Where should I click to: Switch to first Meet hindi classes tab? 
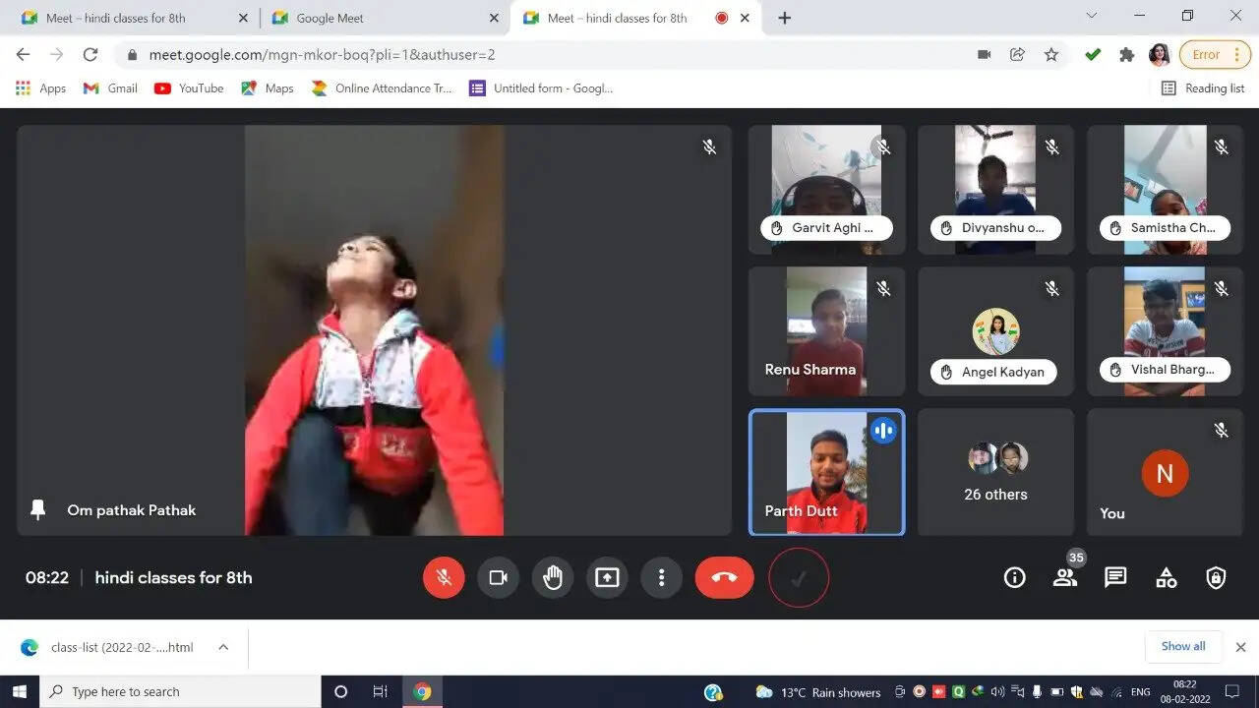[135, 18]
